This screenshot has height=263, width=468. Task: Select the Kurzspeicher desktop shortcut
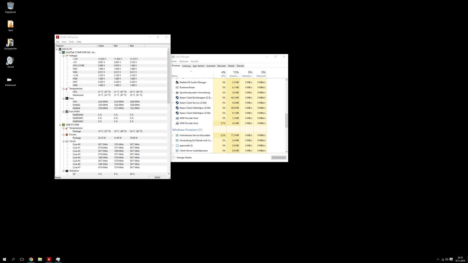(x=10, y=44)
